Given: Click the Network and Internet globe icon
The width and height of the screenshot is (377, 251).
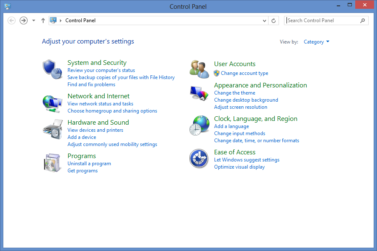Looking at the screenshot, I should (x=52, y=102).
